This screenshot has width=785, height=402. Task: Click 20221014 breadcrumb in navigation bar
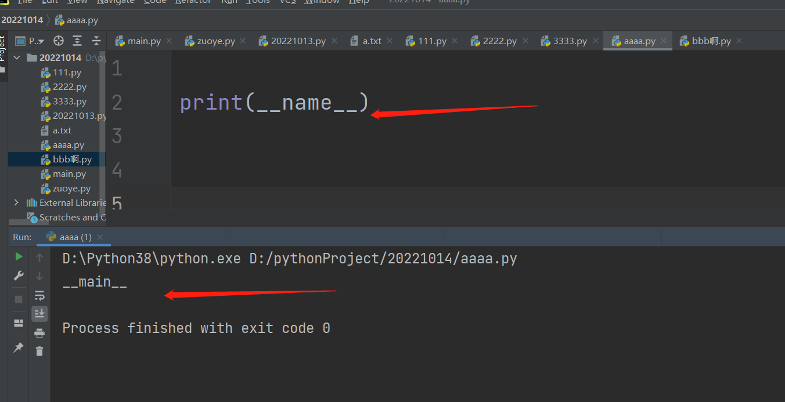click(22, 20)
